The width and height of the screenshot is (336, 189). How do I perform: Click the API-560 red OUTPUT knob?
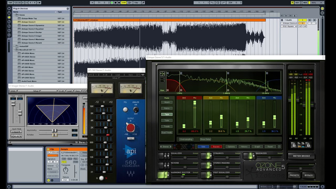[130, 128]
